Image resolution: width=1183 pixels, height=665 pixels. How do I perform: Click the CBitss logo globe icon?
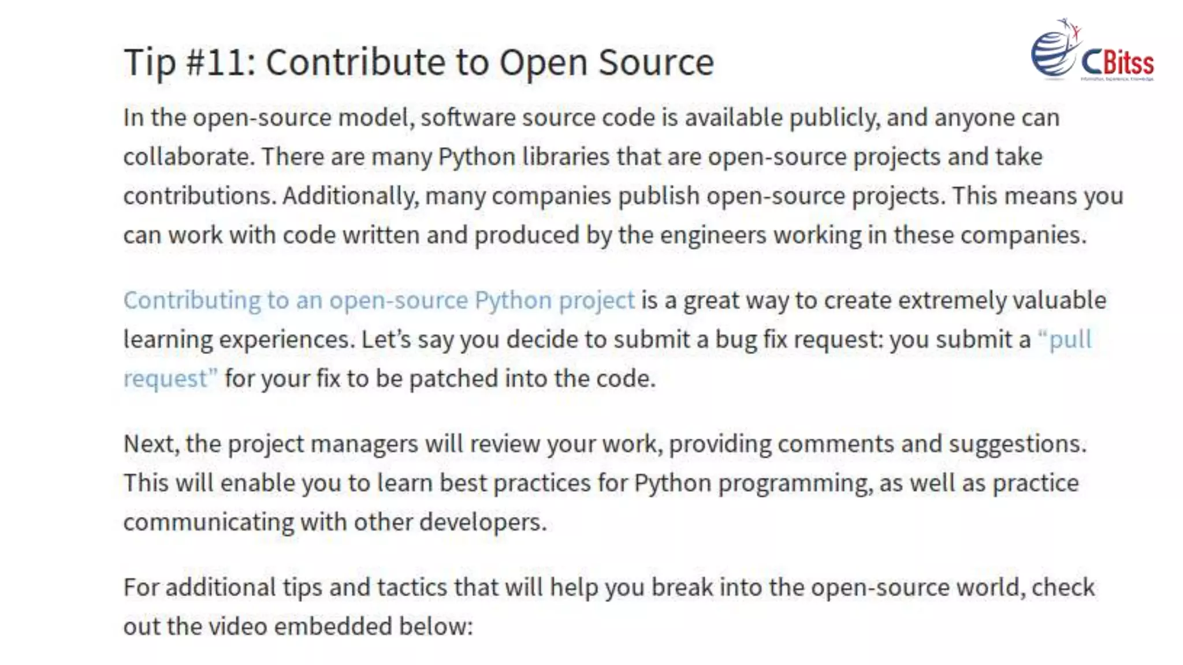click(1054, 54)
